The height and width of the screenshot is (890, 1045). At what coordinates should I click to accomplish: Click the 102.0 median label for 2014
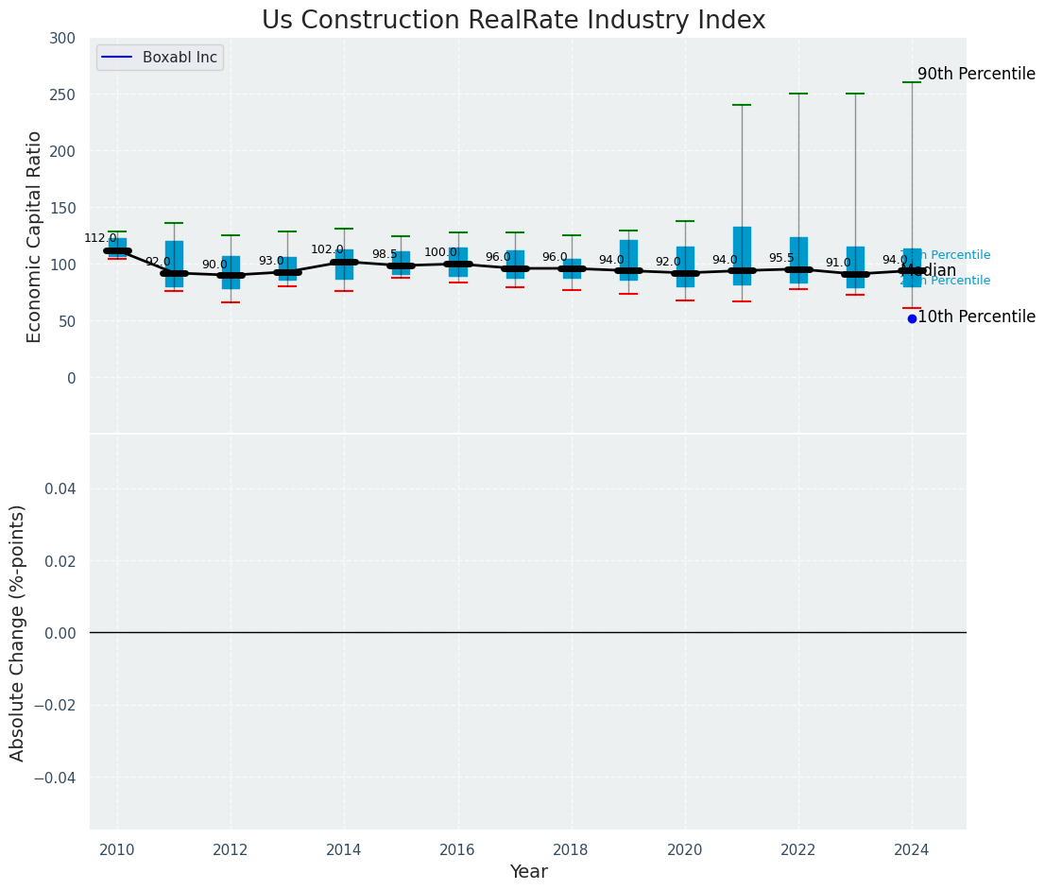[x=327, y=249]
